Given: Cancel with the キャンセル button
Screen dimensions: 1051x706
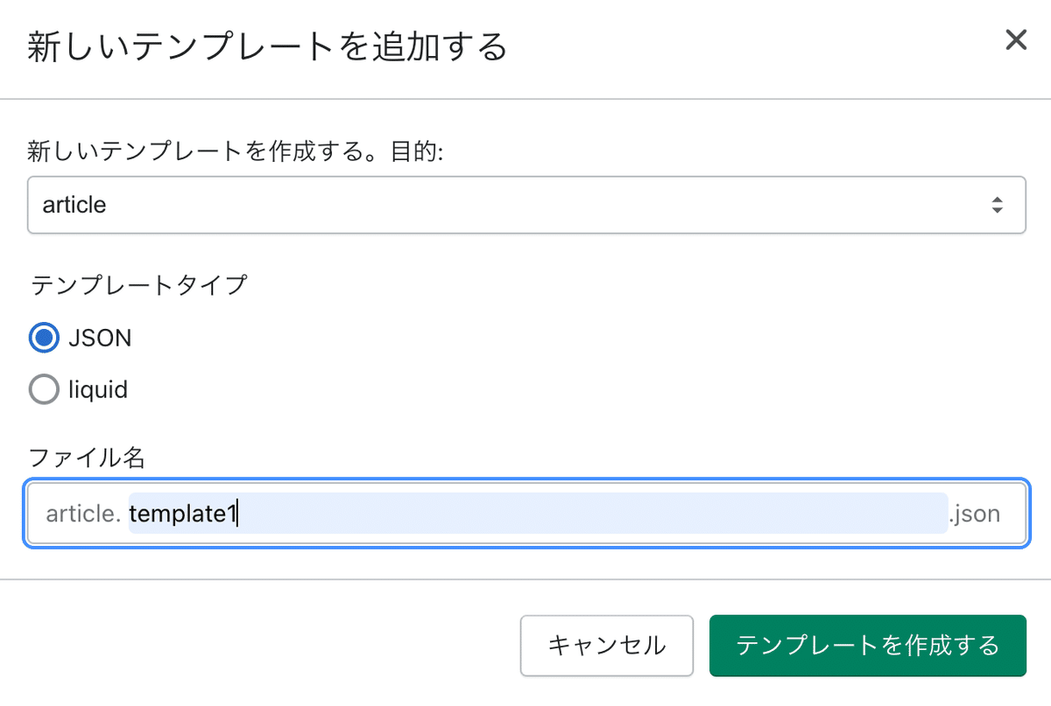Looking at the screenshot, I should tap(607, 646).
